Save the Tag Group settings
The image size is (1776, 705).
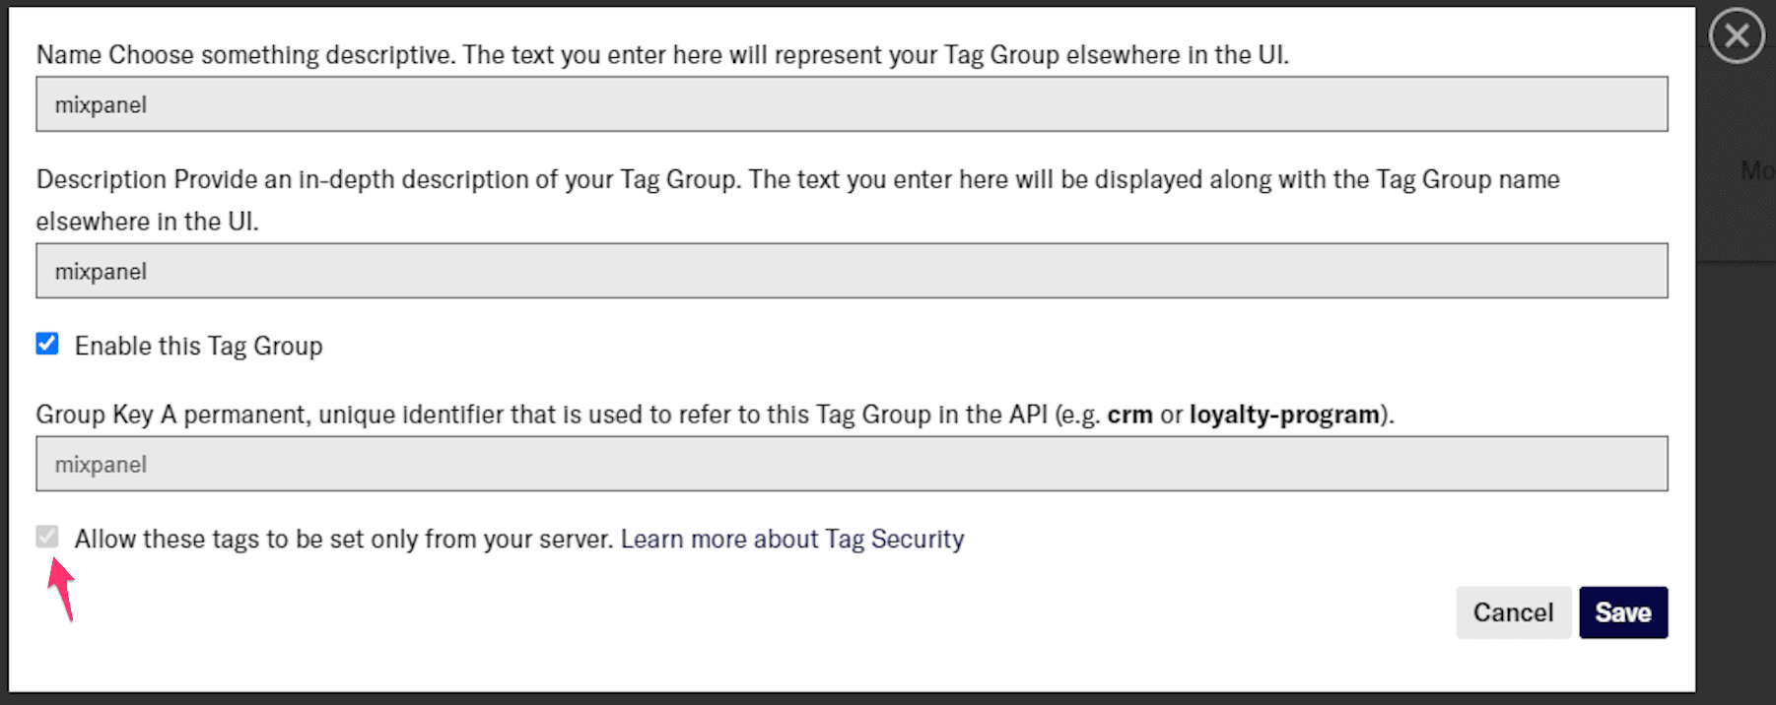1622,612
